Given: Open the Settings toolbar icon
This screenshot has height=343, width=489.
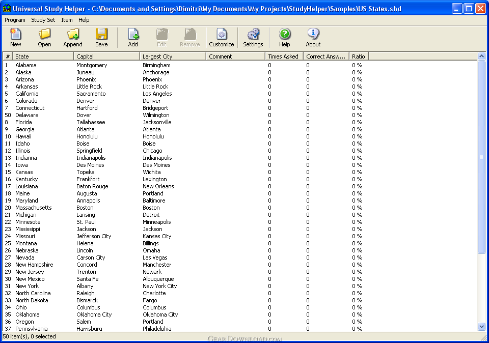Looking at the screenshot, I should [x=253, y=37].
